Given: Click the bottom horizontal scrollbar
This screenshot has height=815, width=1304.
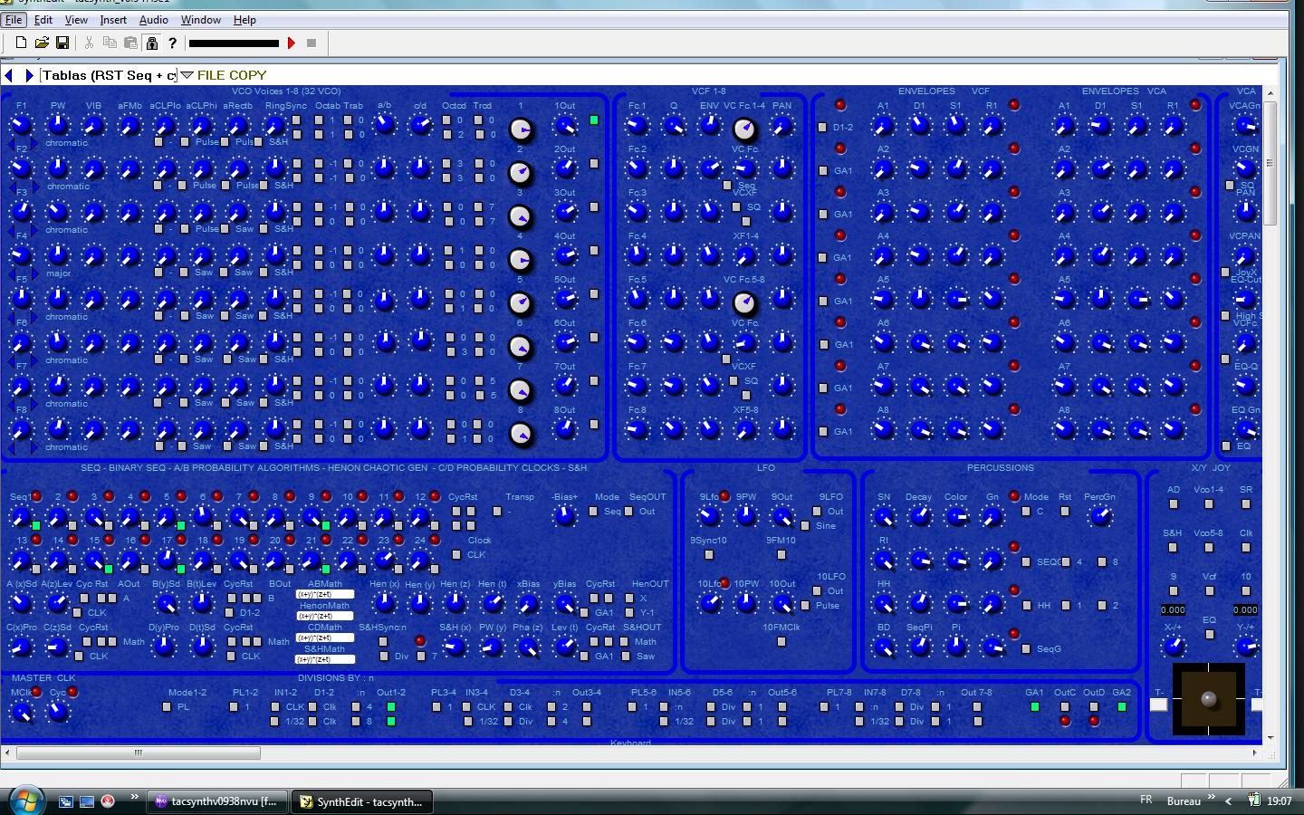Looking at the screenshot, I should click(138, 753).
